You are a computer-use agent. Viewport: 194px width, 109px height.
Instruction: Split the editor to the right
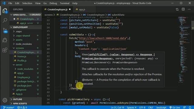pyautogui.click(x=183, y=9)
